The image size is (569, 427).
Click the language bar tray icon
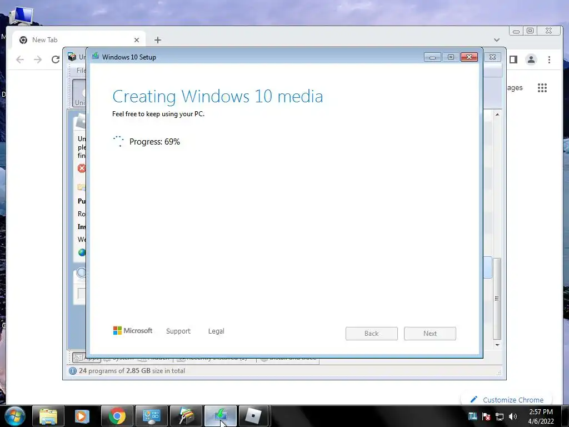click(472, 416)
